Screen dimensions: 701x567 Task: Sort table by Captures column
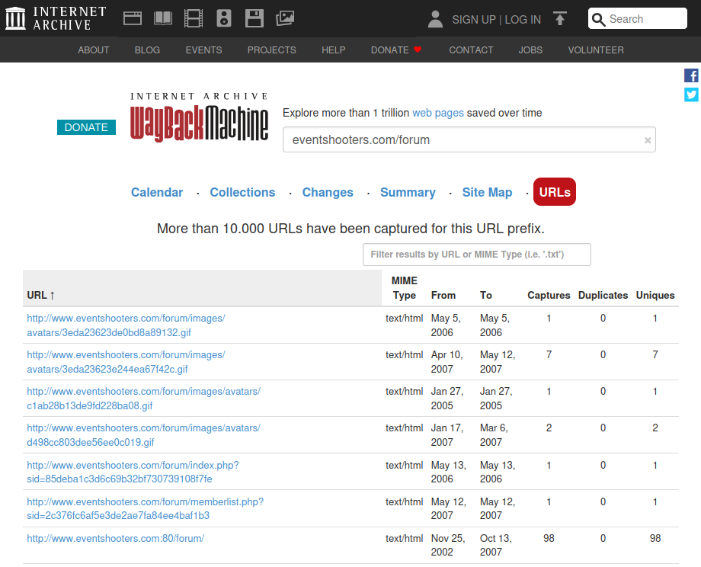pyautogui.click(x=549, y=295)
